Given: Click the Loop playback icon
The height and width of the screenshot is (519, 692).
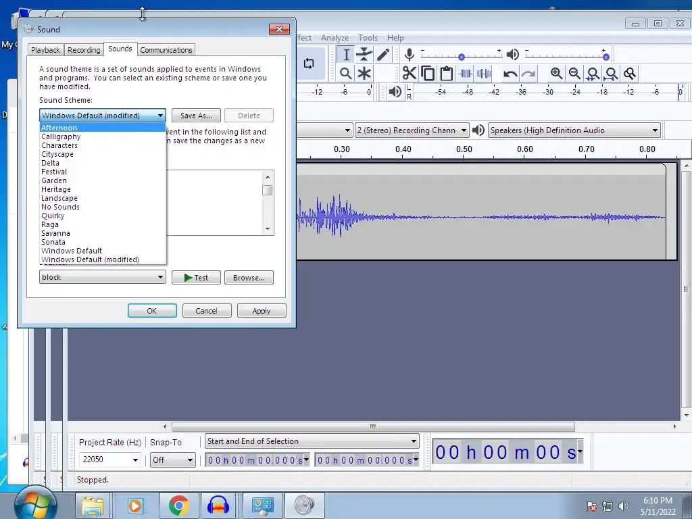Looking at the screenshot, I should 309,63.
